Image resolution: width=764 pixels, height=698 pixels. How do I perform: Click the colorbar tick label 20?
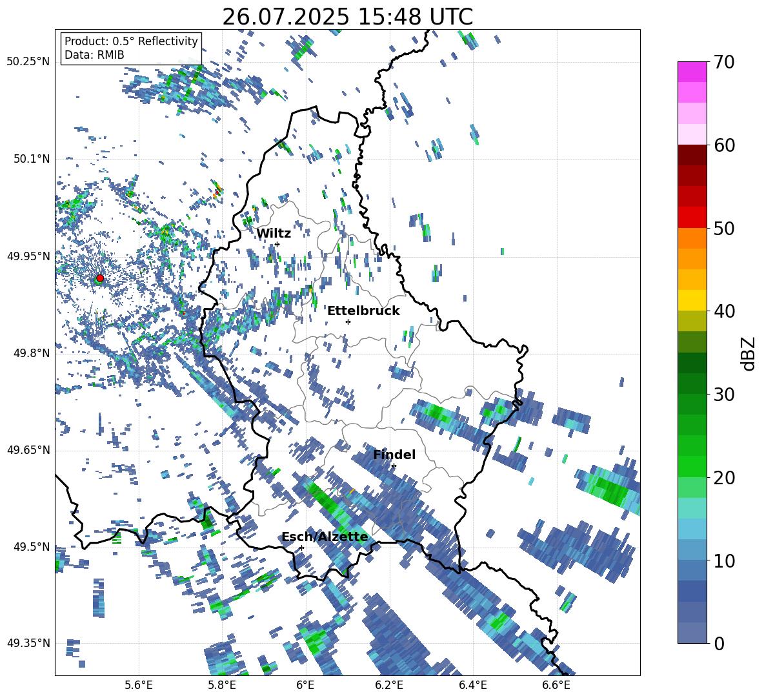(x=724, y=477)
